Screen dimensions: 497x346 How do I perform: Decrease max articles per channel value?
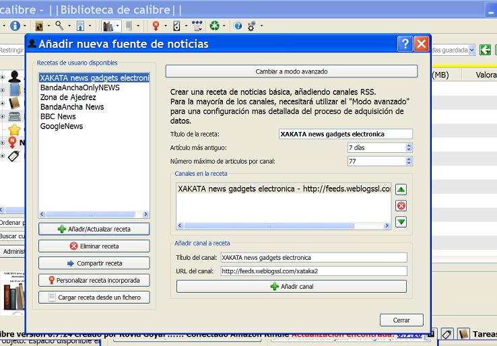tap(409, 163)
